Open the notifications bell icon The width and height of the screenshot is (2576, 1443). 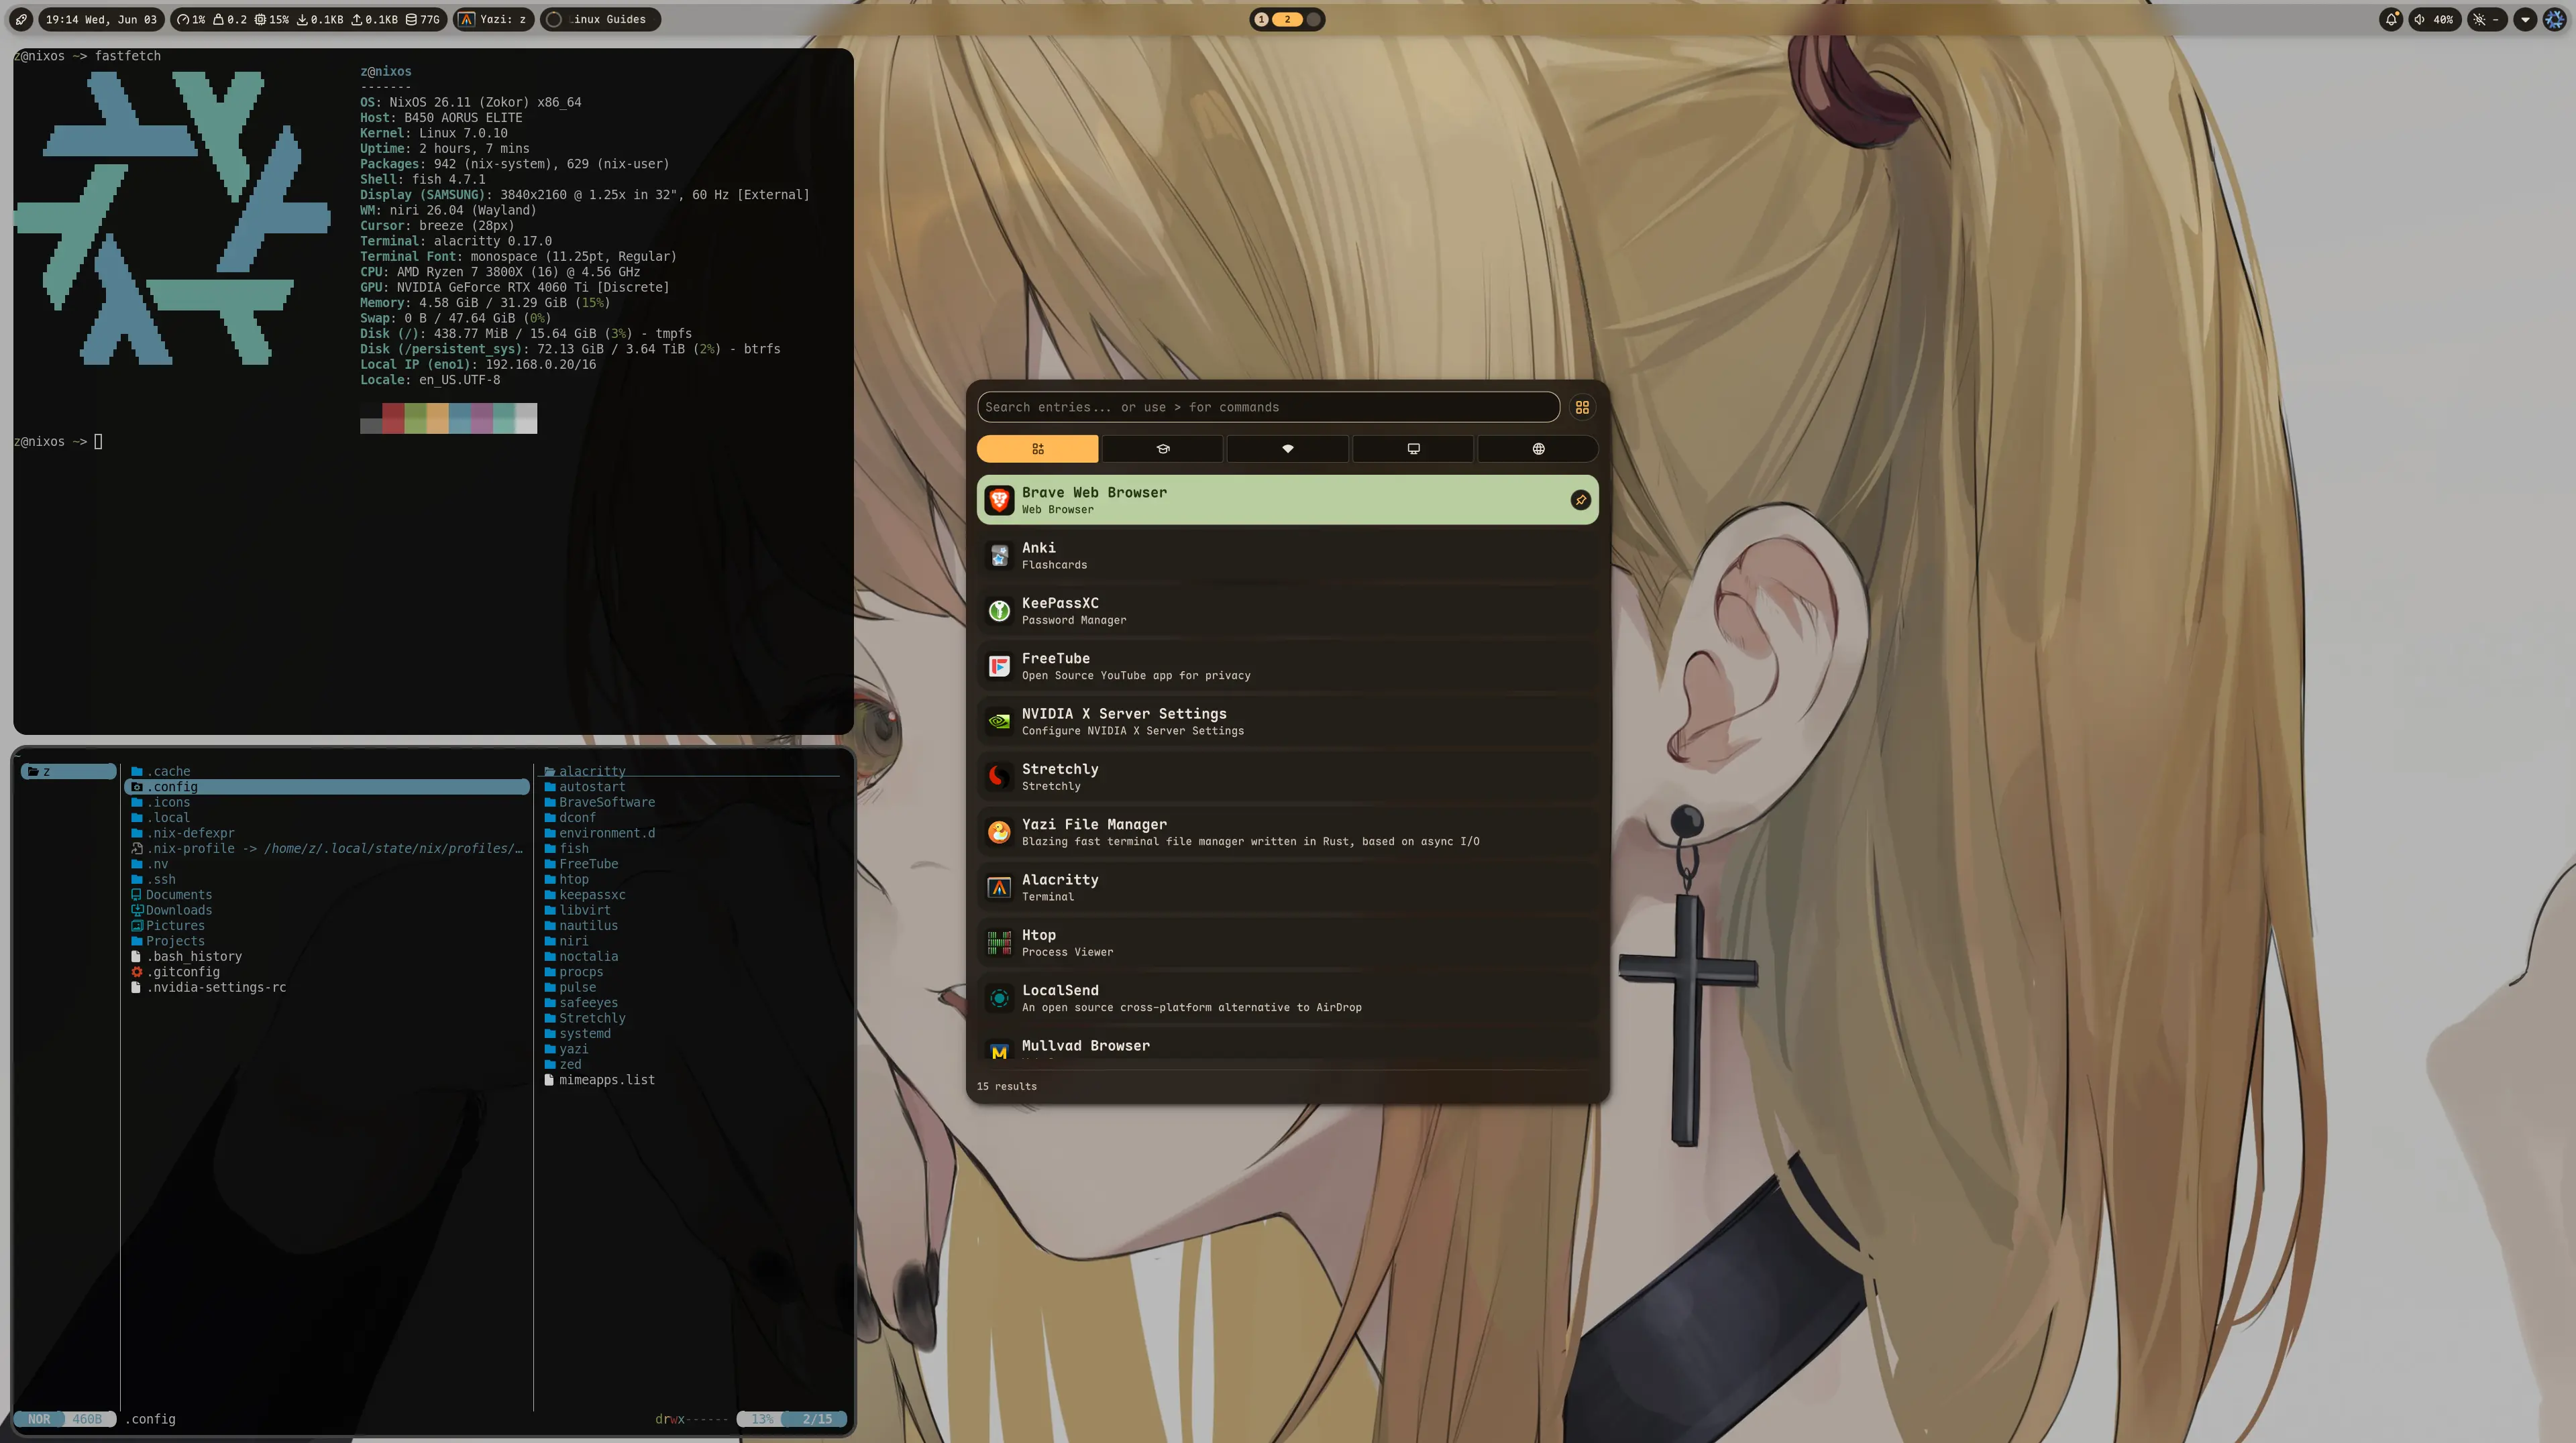pos(2391,19)
